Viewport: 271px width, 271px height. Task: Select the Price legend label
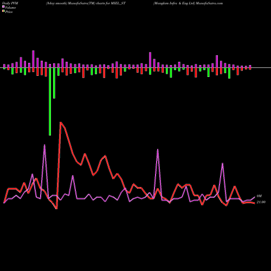9,12
